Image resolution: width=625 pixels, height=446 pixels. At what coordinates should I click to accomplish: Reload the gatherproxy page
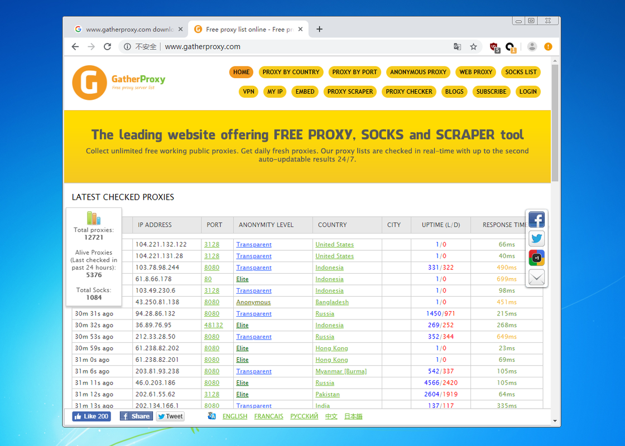pos(107,47)
